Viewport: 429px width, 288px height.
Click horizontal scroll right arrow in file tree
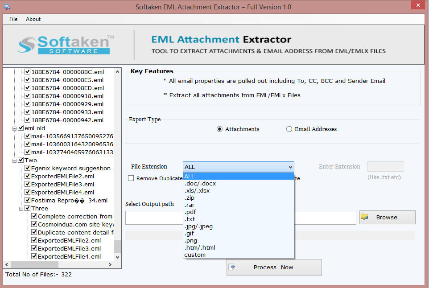[110, 264]
